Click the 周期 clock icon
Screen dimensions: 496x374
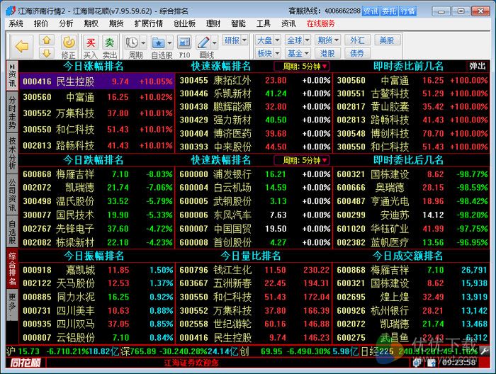[x=133, y=42]
